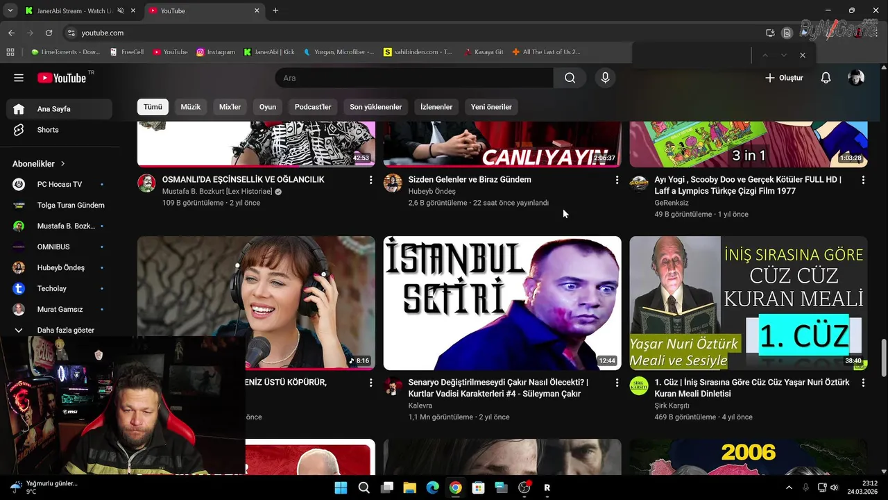This screenshot has height=500, width=888.
Task: Start voice search with microphone icon
Action: (x=605, y=78)
